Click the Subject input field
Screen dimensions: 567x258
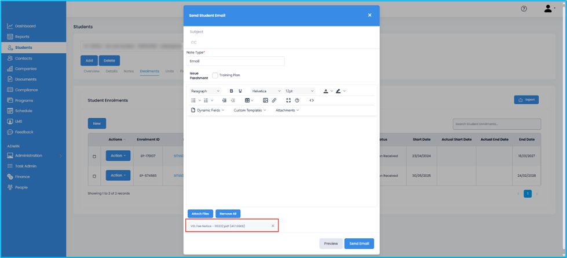tap(281, 32)
